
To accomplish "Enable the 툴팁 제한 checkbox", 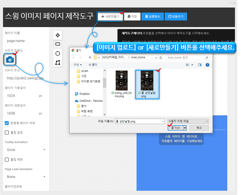I will [x=7, y=159].
